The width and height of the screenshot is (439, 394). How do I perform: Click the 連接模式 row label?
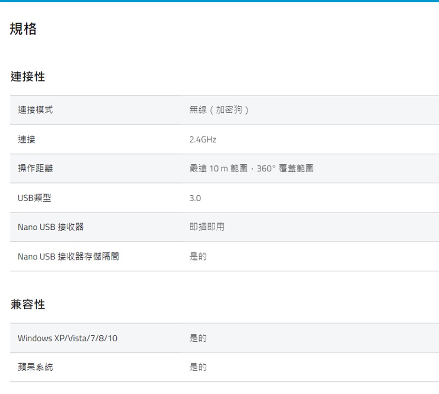35,110
